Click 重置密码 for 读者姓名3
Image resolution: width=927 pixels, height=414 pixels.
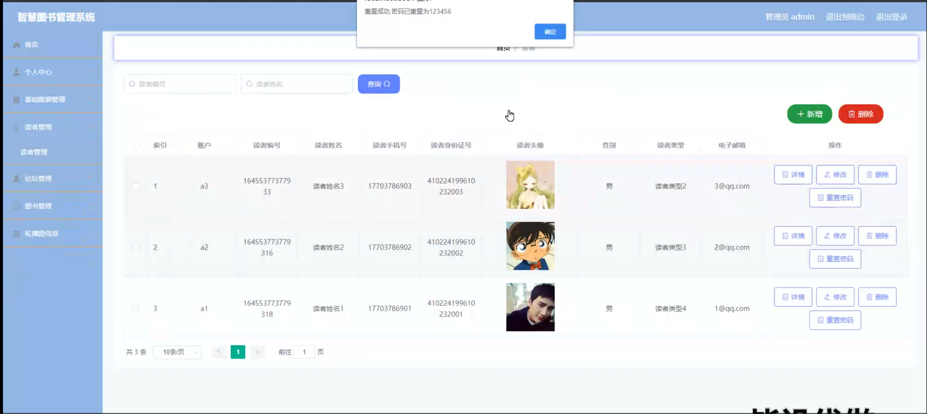tap(835, 198)
